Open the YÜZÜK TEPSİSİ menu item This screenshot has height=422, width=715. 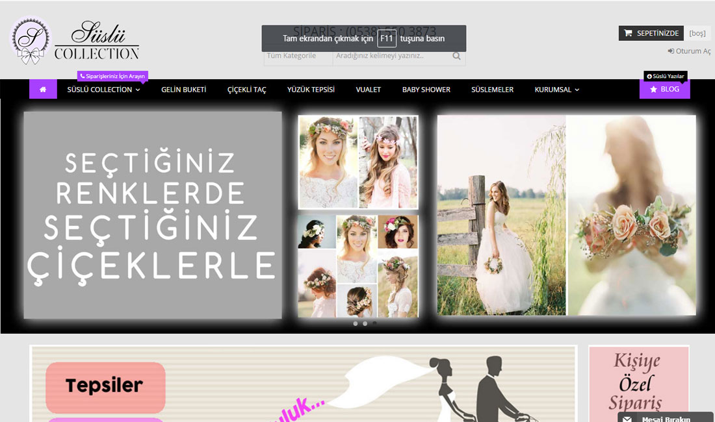pyautogui.click(x=311, y=90)
